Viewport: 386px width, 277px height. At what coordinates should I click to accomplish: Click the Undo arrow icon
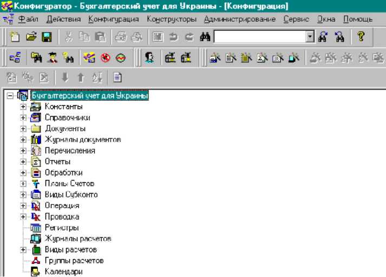[174, 37]
